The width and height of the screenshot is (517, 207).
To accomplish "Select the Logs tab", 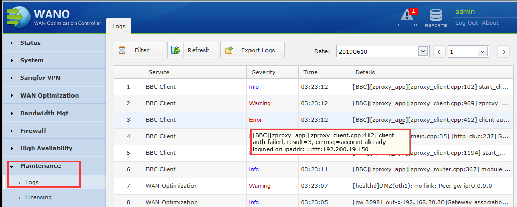I will (119, 26).
